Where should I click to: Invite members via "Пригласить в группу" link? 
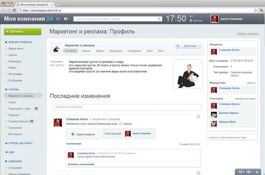pyautogui.click(x=245, y=99)
